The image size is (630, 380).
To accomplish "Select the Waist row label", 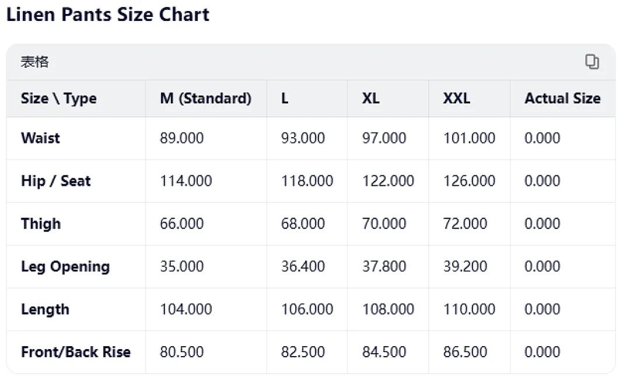I will (x=40, y=138).
